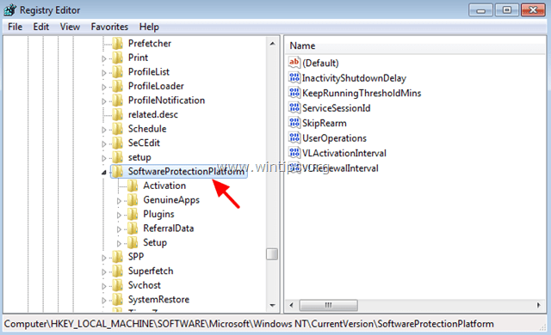This screenshot has width=551, height=335.
Task: Select the ServiceSessionId value name
Action: click(x=337, y=108)
